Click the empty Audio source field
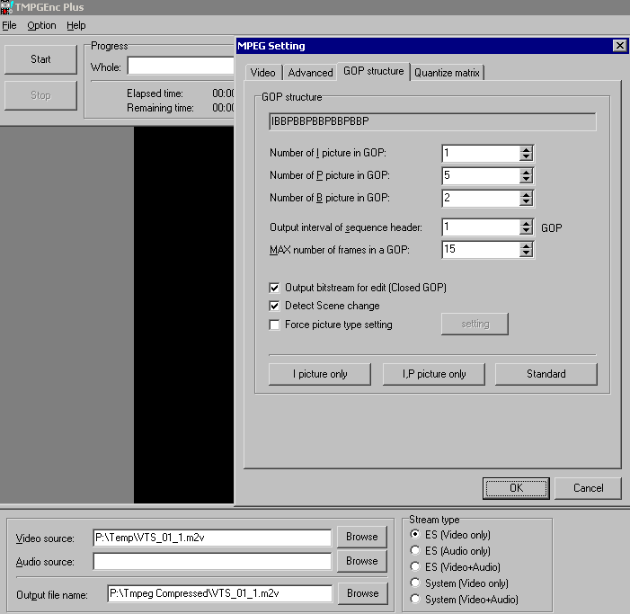 coord(212,561)
